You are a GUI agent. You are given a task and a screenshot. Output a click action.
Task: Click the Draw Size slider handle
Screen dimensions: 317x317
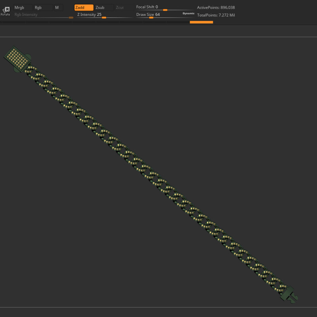pos(151,17)
